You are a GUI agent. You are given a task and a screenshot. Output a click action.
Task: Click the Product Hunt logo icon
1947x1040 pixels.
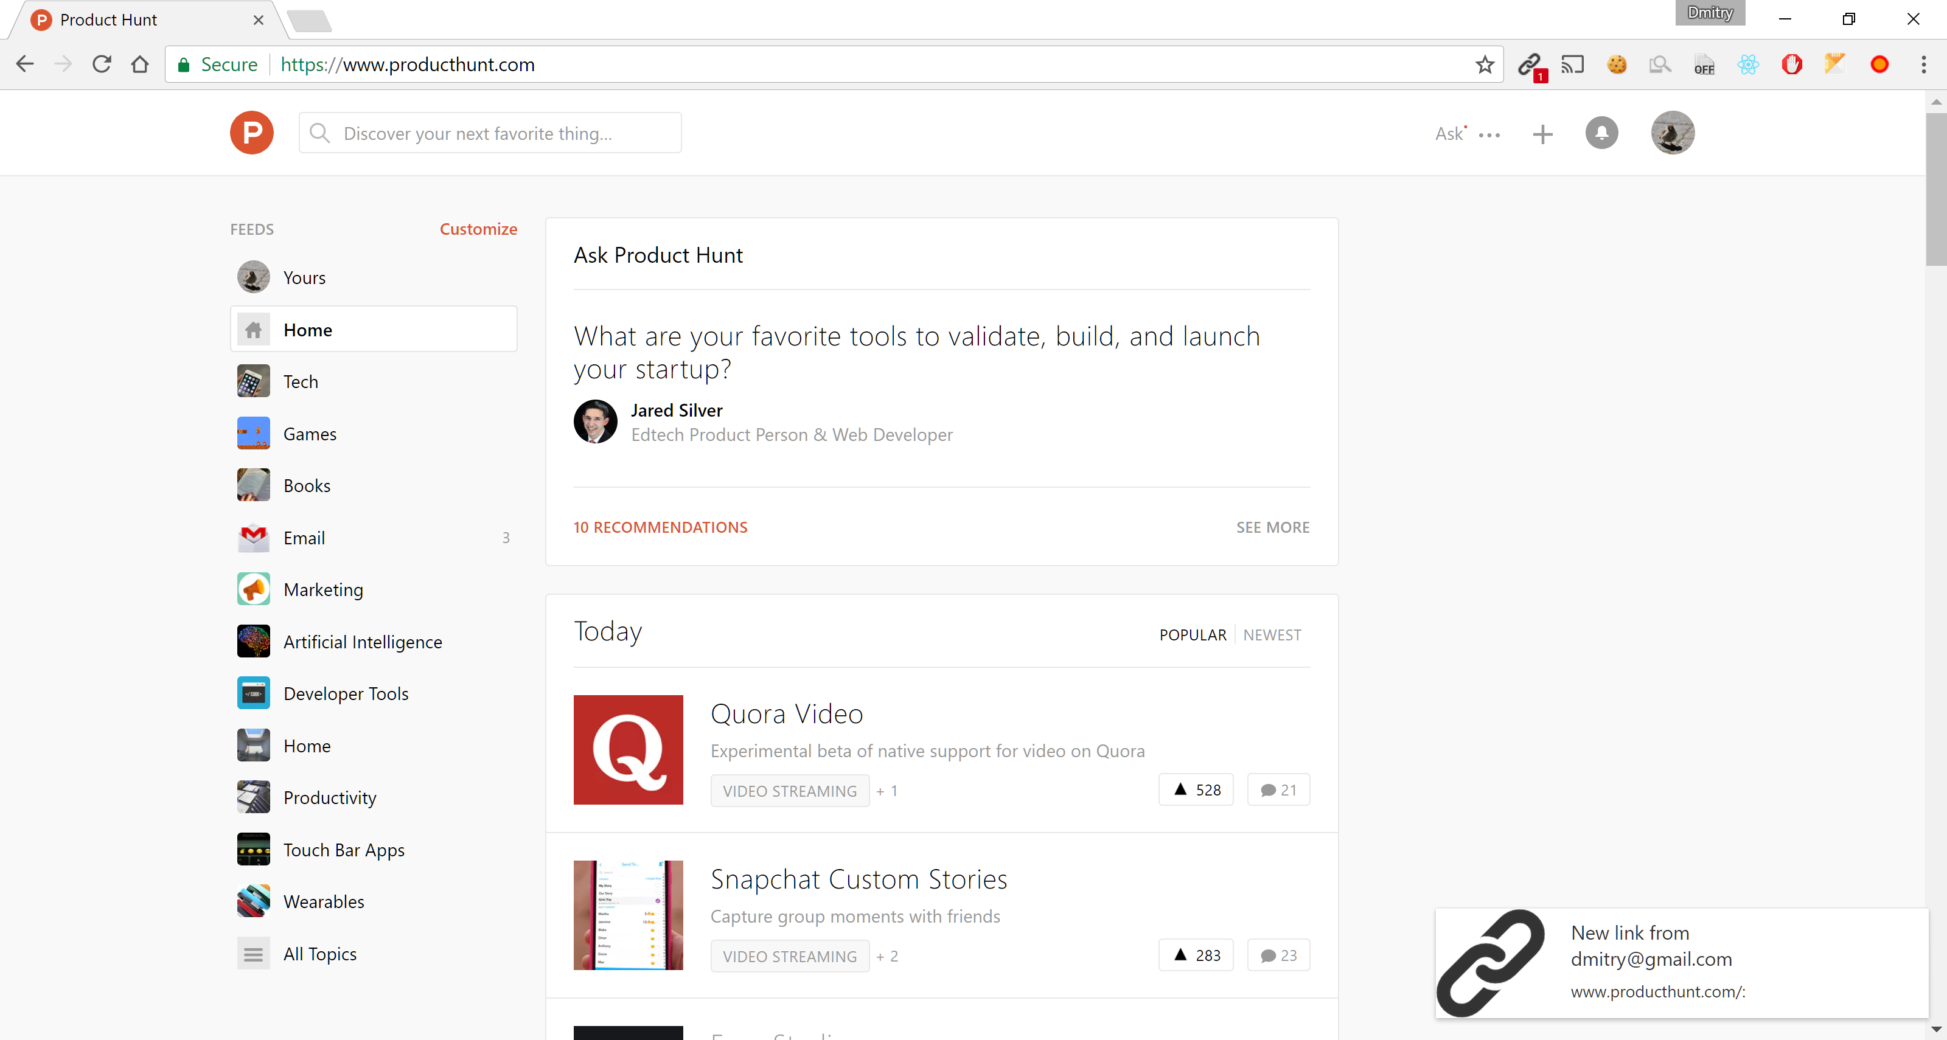click(252, 133)
